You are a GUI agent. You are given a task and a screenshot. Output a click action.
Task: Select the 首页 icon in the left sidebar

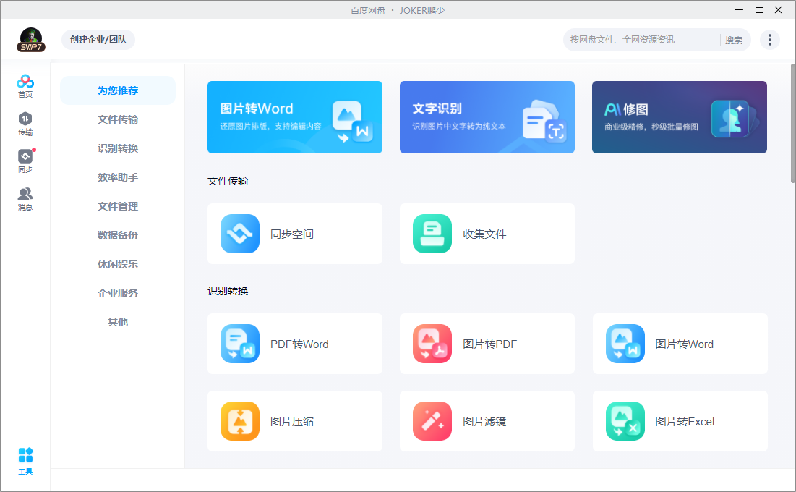pyautogui.click(x=25, y=83)
